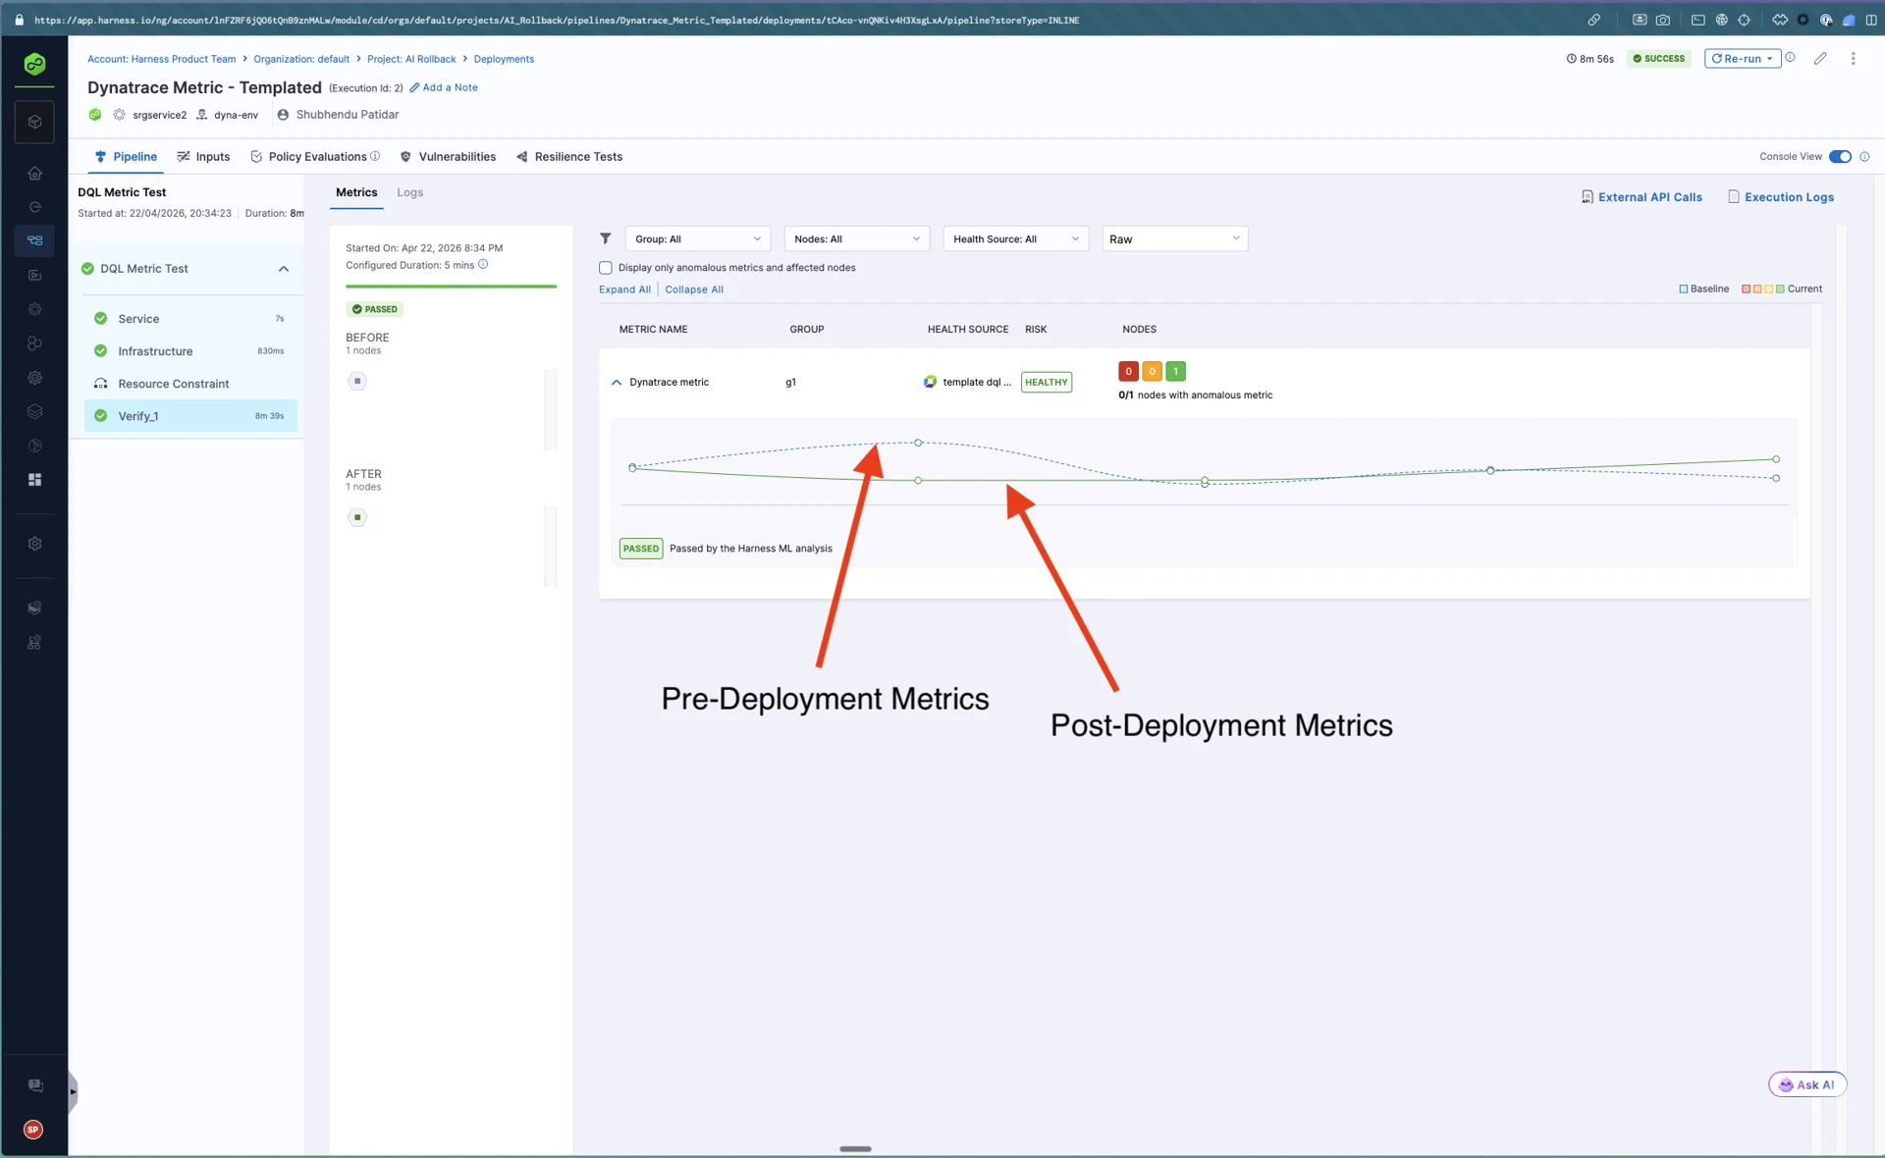This screenshot has height=1158, width=1885.
Task: Open the module selector cube icon
Action: [x=34, y=122]
